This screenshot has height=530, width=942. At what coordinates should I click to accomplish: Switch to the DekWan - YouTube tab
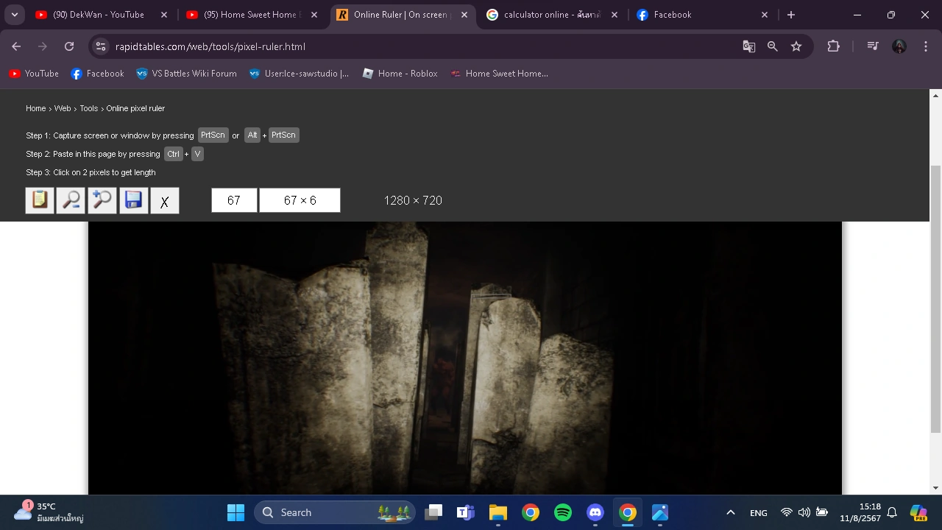point(99,15)
